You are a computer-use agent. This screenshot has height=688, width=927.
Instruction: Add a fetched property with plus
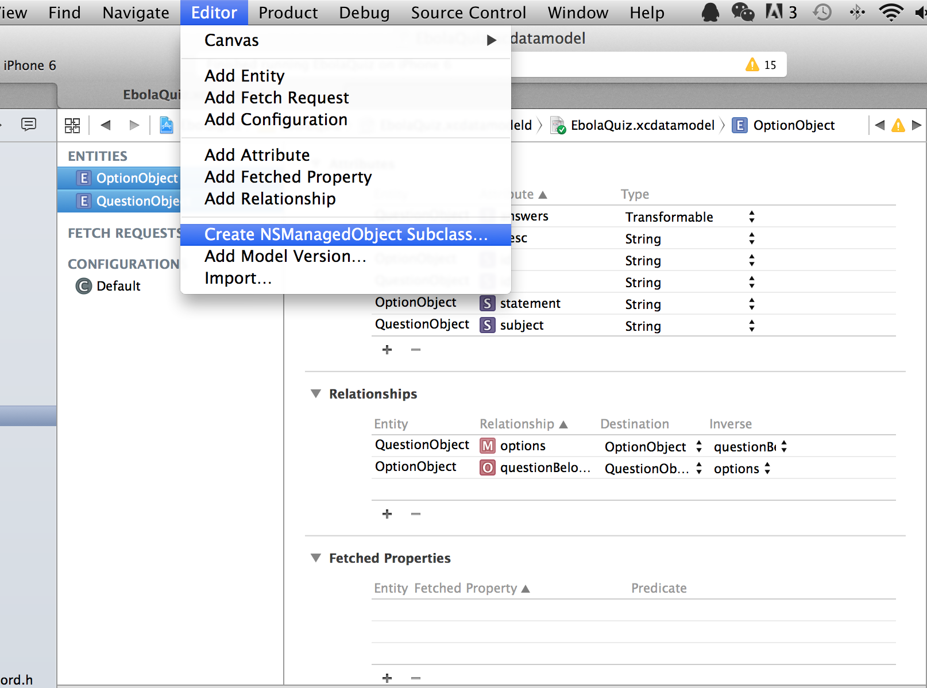(x=387, y=678)
